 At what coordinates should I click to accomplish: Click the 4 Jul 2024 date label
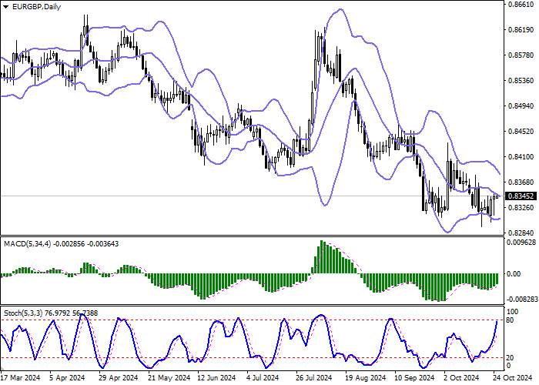tap(263, 378)
